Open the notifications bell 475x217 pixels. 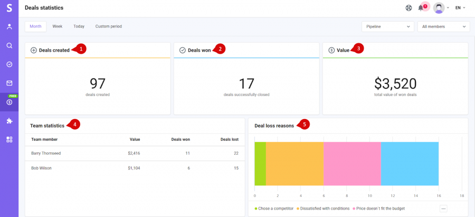pos(421,8)
